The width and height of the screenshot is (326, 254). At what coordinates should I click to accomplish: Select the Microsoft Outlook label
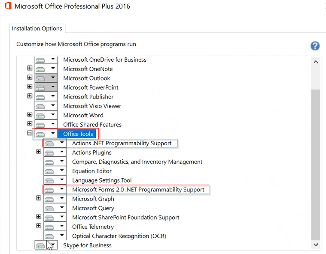click(x=87, y=78)
